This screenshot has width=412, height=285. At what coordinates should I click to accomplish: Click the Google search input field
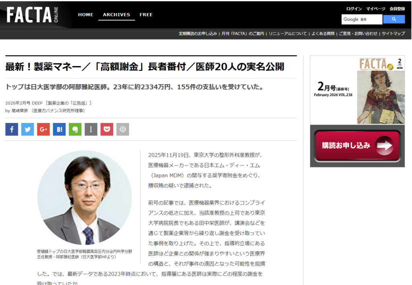click(362, 19)
